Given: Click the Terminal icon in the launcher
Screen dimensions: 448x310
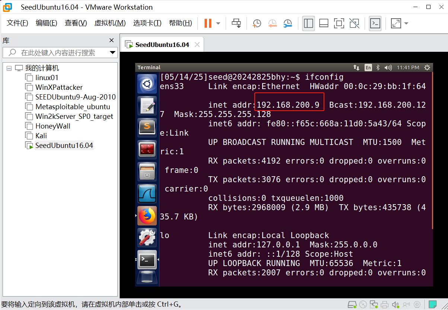Looking at the screenshot, I should click(x=147, y=260).
